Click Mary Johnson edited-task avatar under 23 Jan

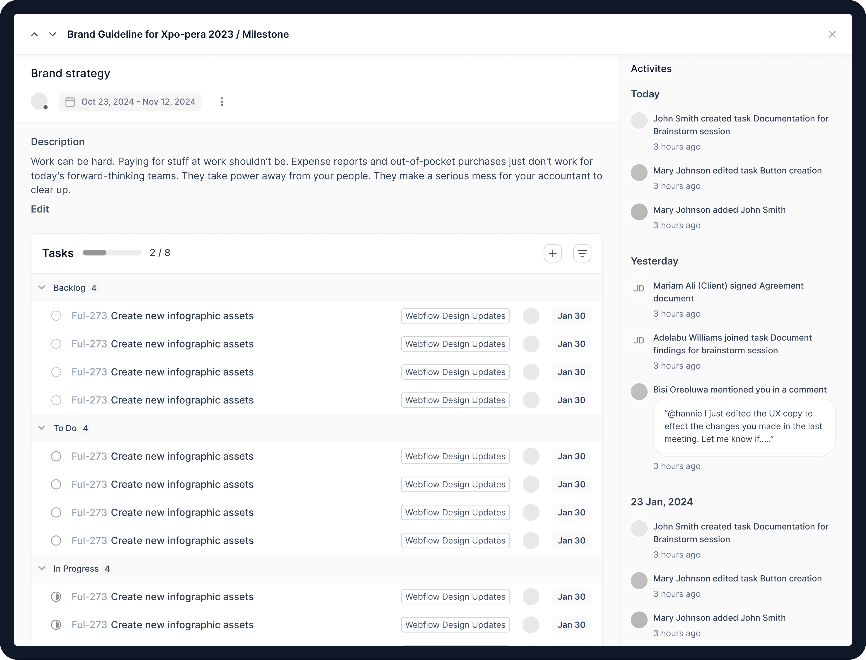click(x=639, y=580)
